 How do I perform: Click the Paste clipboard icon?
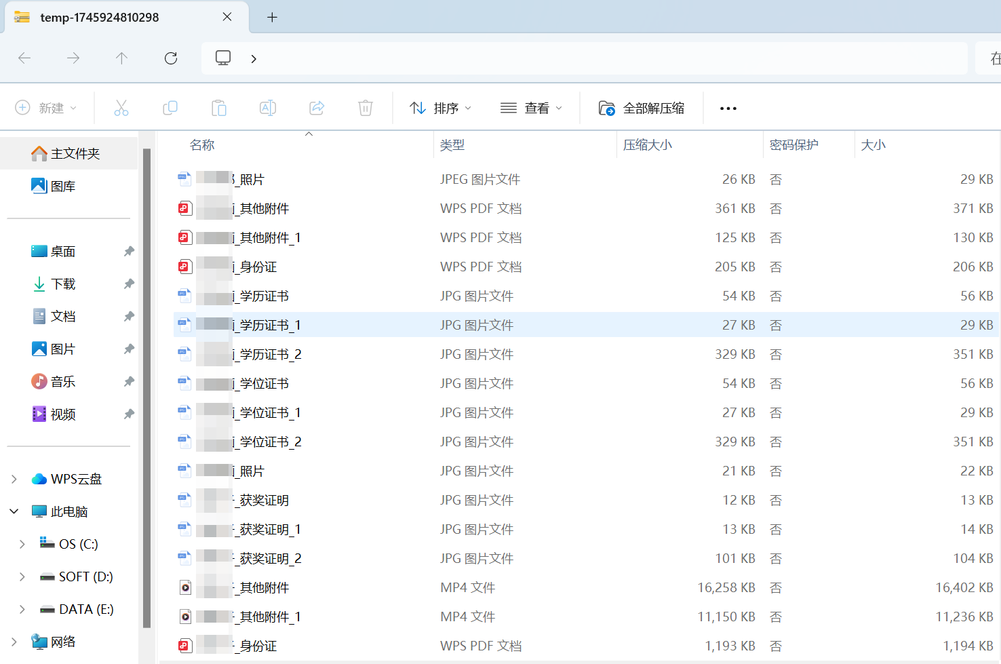coord(219,108)
